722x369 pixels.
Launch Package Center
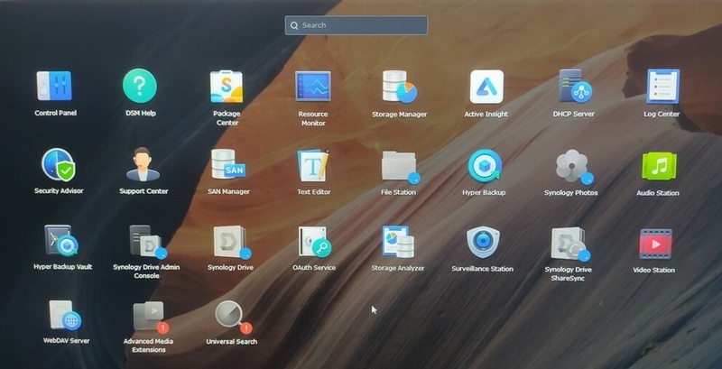tap(227, 87)
